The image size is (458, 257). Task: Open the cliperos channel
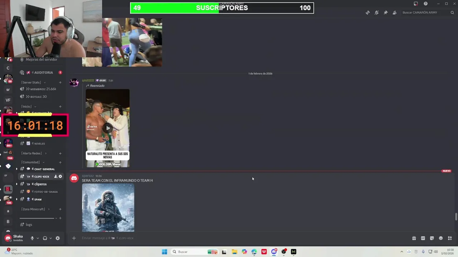click(40, 184)
